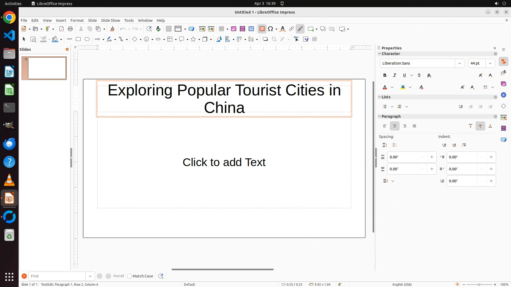The width and height of the screenshot is (511, 287).
Task: Open the sidebar Gallery panel icon
Action: click(x=504, y=84)
